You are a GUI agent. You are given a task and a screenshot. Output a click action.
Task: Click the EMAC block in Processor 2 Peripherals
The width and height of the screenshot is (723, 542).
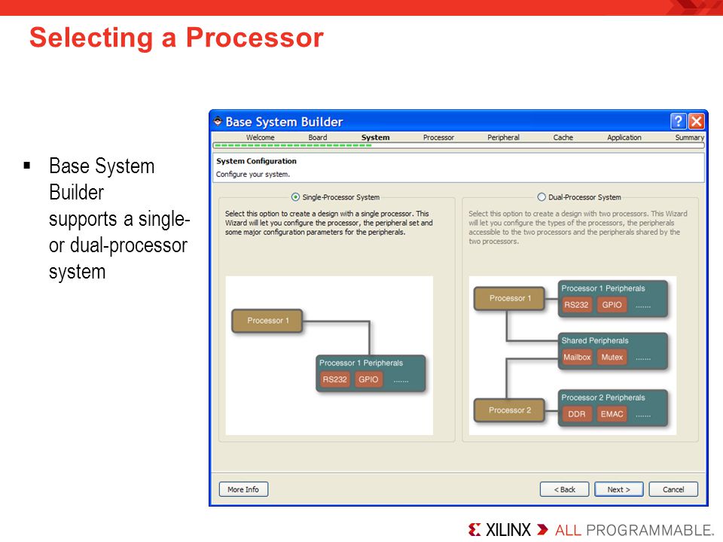[x=612, y=414]
